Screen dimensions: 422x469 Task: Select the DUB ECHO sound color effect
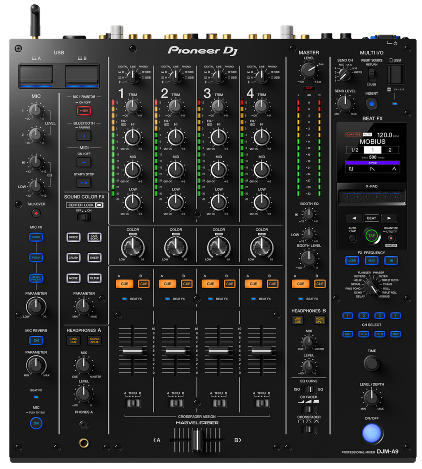pyautogui.click(x=94, y=237)
